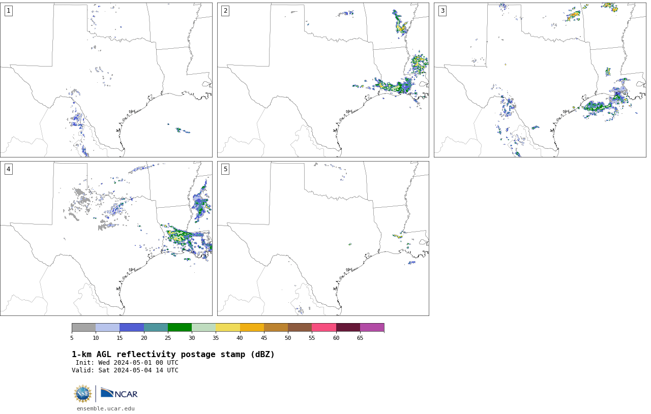Click the dark brown 50-55 dBZ swatch

pyautogui.click(x=300, y=328)
